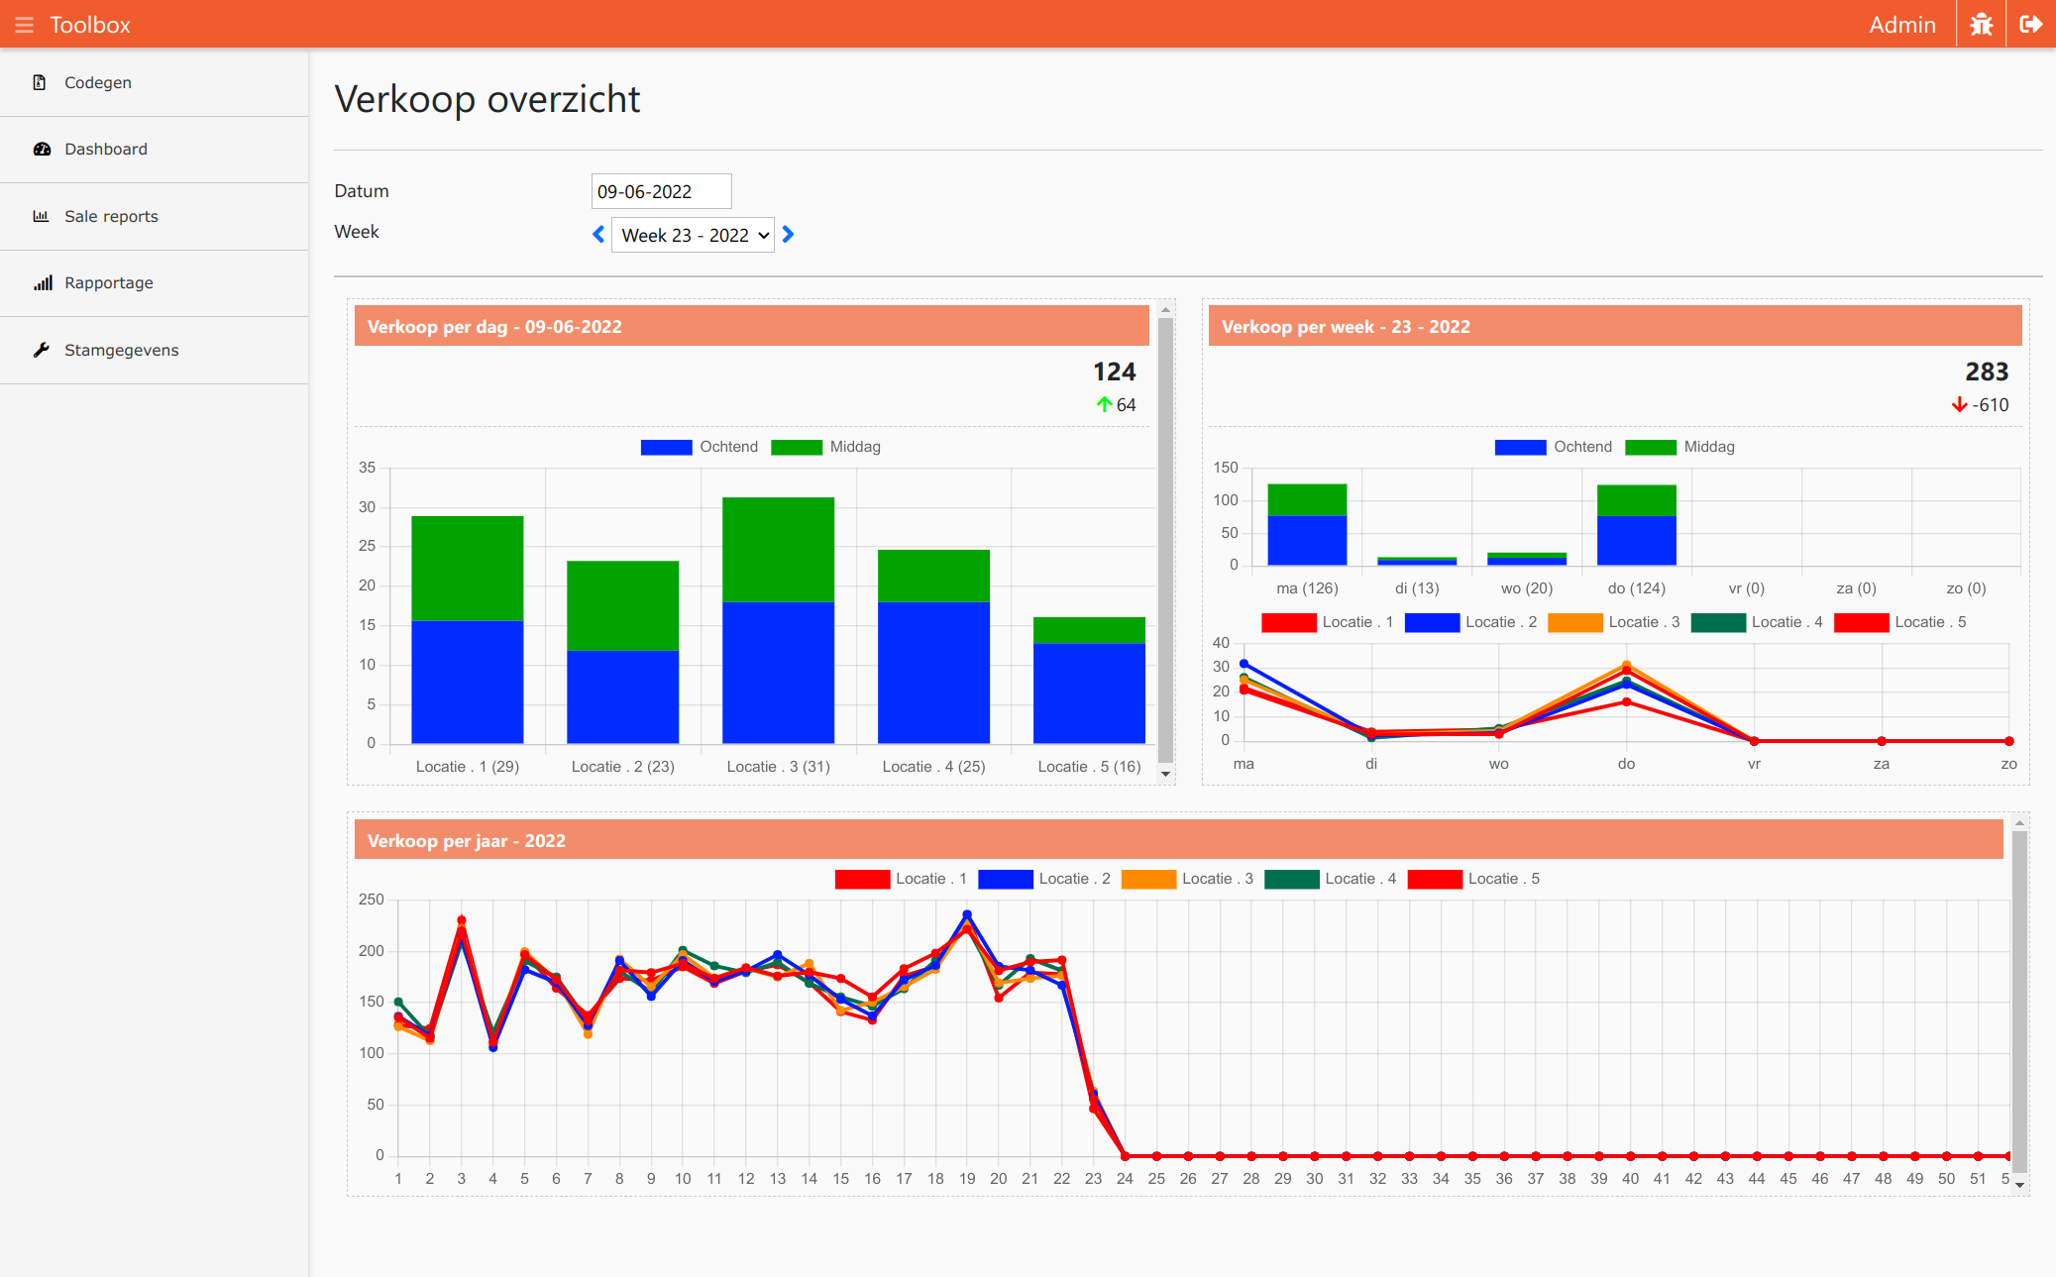The image size is (2056, 1277).
Task: Click the Toolbox title link
Action: tap(90, 25)
